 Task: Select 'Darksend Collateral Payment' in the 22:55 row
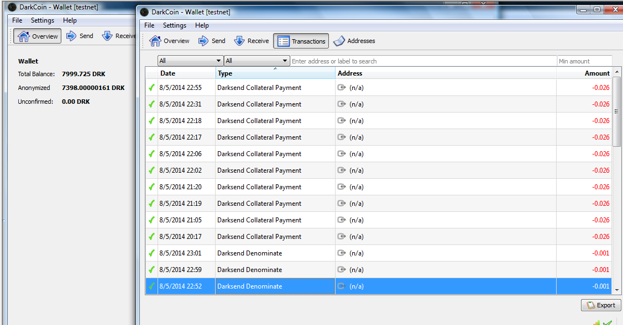[259, 88]
